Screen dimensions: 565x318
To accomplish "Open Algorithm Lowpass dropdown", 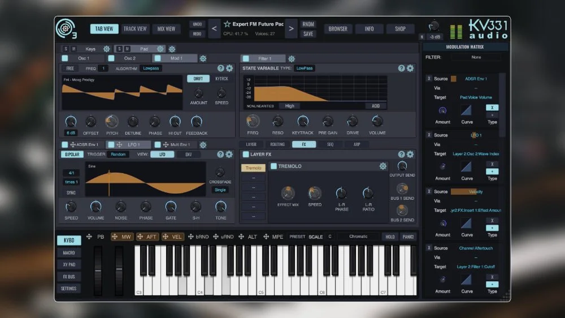I will tap(151, 68).
